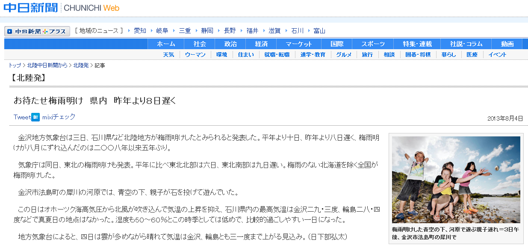Select 石川 regional news link
528x251 pixels.
(x=297, y=31)
